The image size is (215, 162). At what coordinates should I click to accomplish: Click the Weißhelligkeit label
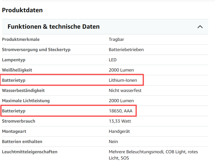(x=17, y=70)
